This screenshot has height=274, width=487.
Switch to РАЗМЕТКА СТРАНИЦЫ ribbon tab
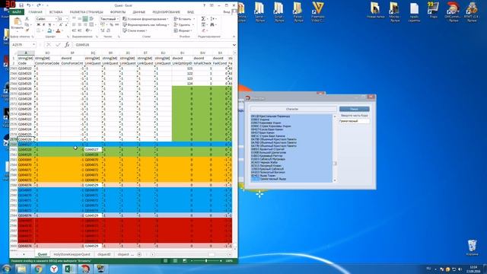click(x=86, y=12)
